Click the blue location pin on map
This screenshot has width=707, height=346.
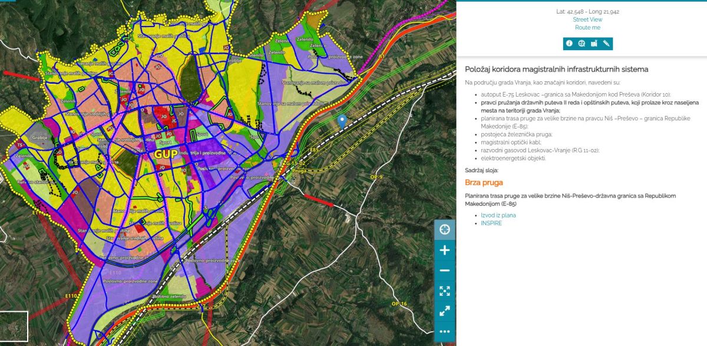(342, 121)
